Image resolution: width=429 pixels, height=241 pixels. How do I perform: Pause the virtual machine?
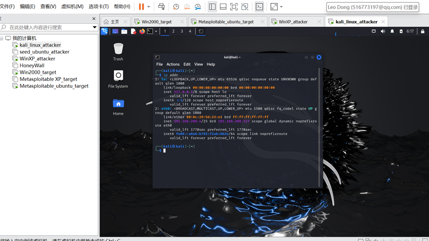point(141,6)
